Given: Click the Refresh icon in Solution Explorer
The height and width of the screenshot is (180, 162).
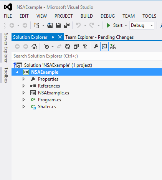Looking at the screenshot, I should (68, 46).
